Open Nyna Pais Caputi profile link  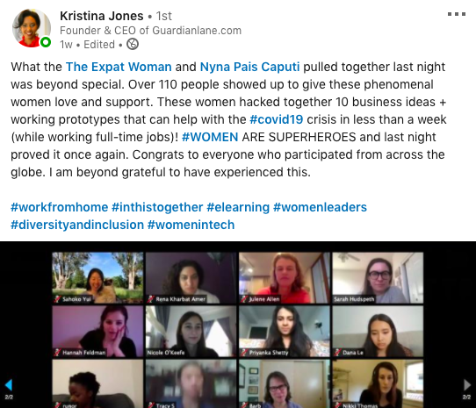(249, 67)
